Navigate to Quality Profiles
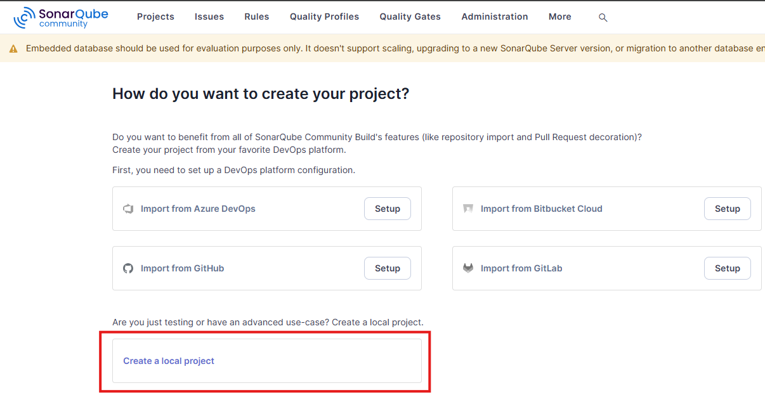Screen dimensions: 765x409 pos(324,17)
